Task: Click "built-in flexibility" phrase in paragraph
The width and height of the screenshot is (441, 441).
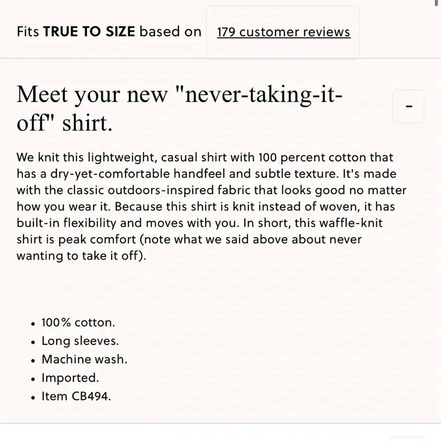Action: (x=67, y=223)
